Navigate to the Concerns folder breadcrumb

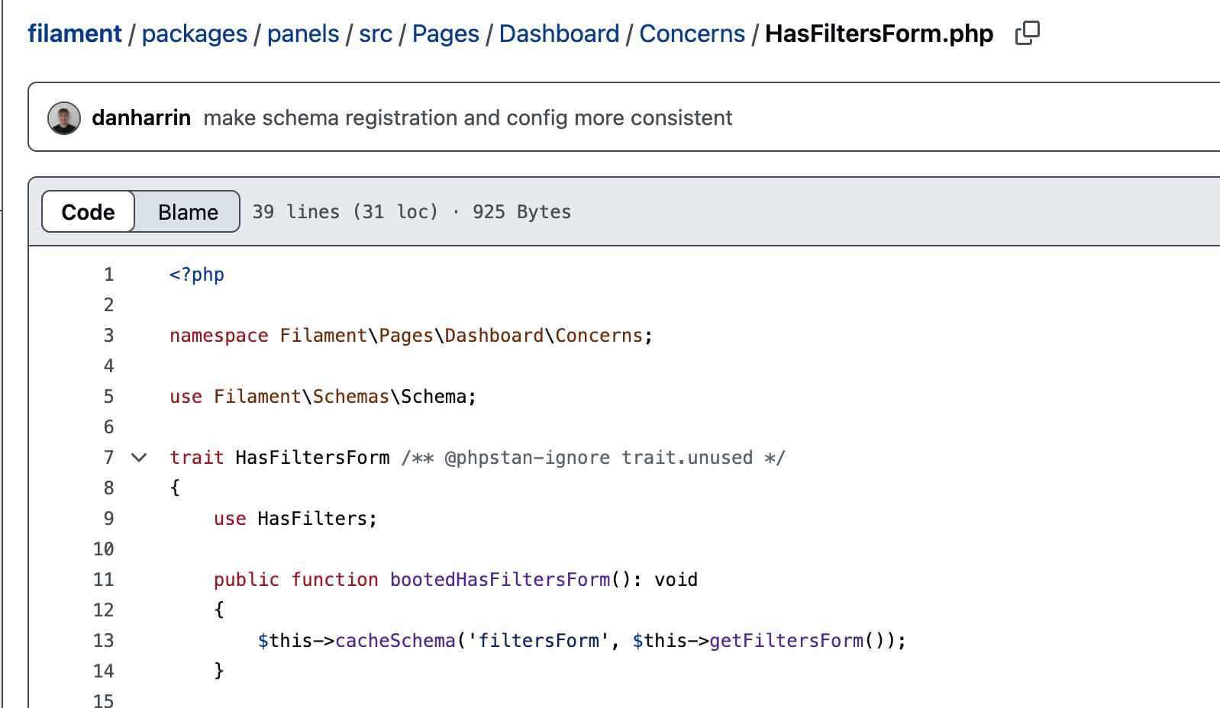click(x=692, y=34)
